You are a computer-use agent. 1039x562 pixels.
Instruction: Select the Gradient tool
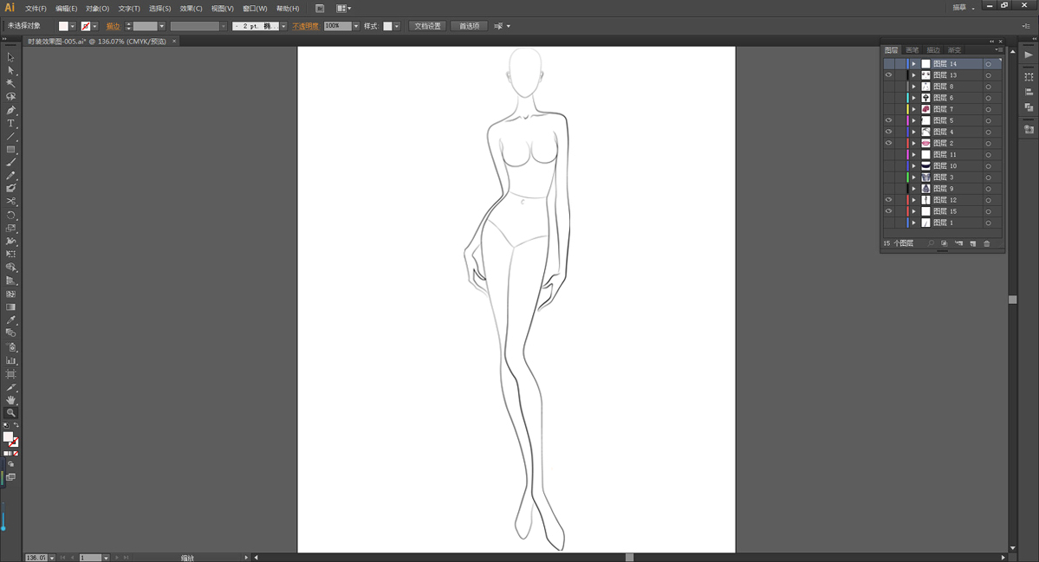(x=10, y=307)
